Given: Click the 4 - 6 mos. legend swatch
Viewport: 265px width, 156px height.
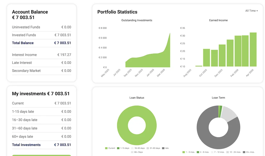Looking at the screenshot, I should (198, 152).
